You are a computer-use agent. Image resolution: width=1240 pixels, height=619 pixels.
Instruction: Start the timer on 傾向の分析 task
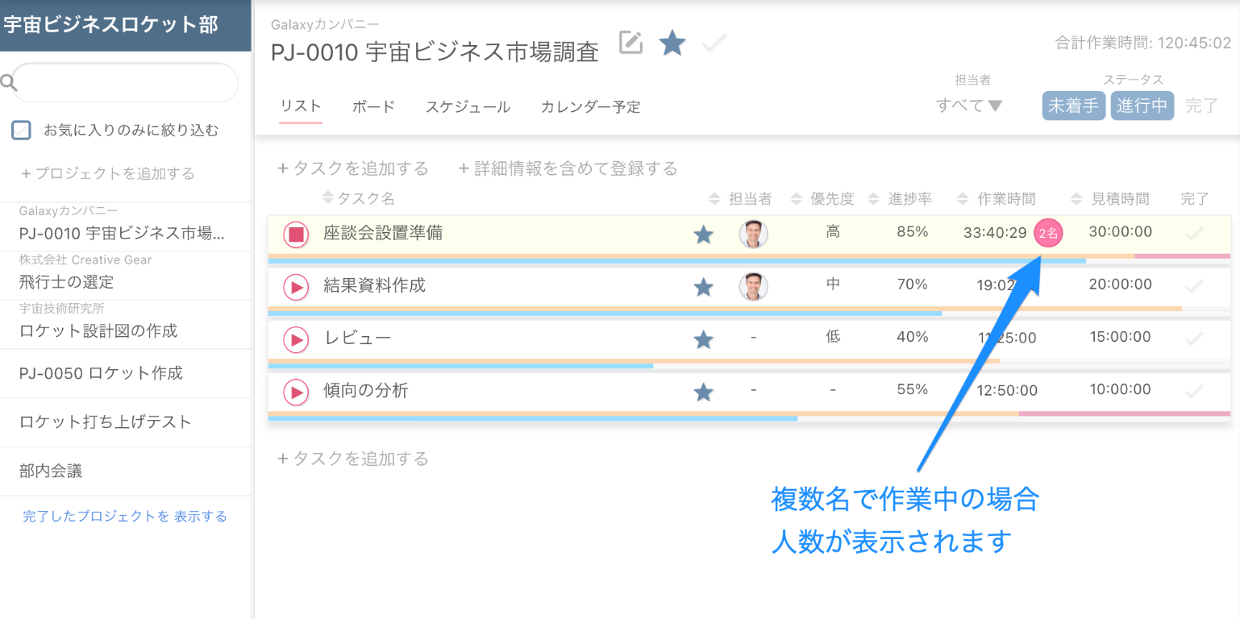click(296, 392)
